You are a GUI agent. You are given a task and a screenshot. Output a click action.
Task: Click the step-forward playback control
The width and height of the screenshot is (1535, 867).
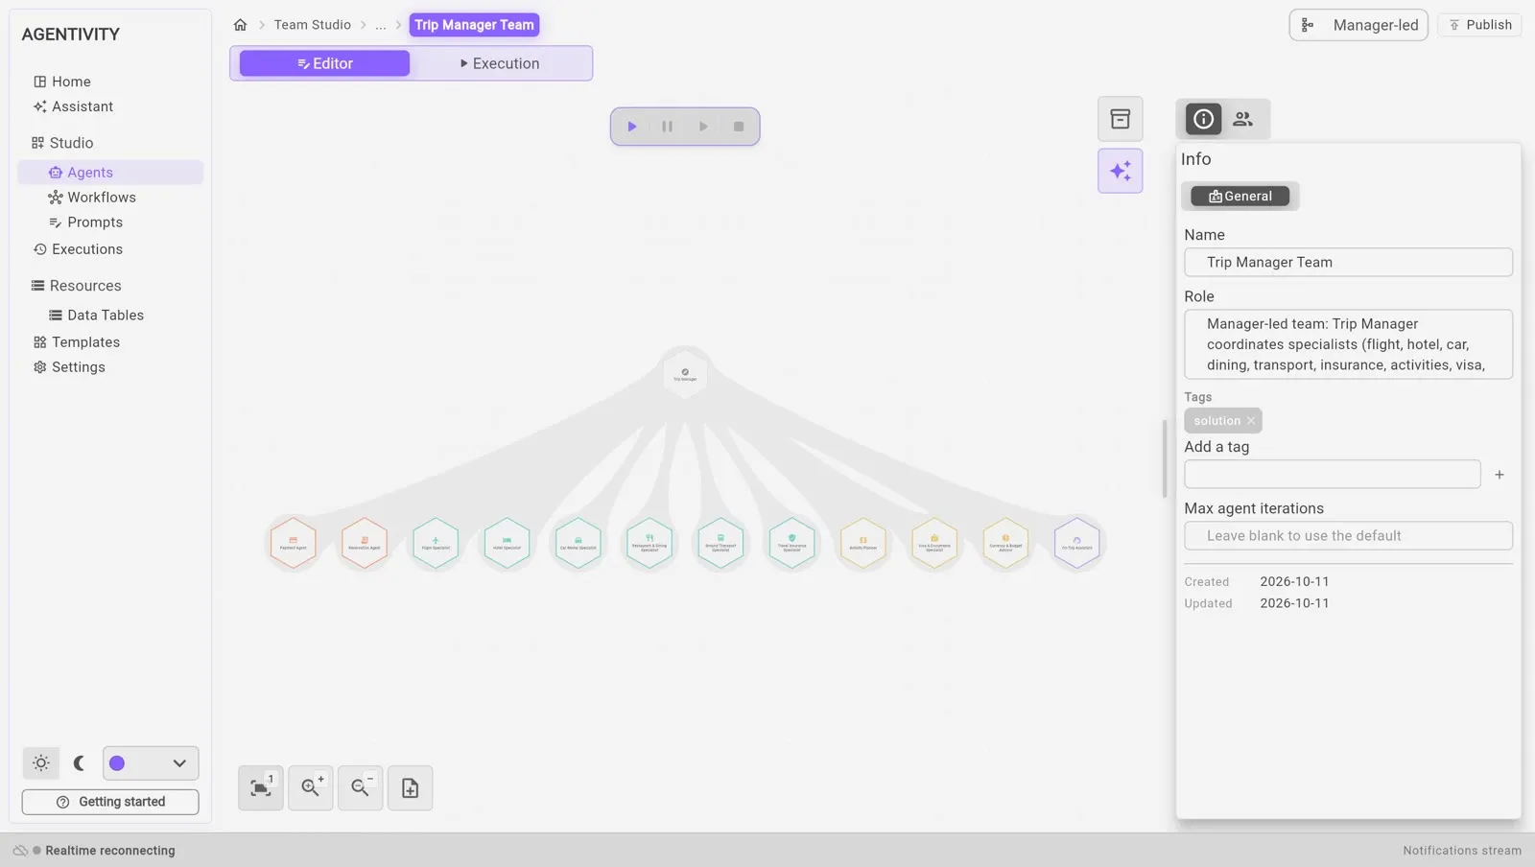click(x=703, y=127)
